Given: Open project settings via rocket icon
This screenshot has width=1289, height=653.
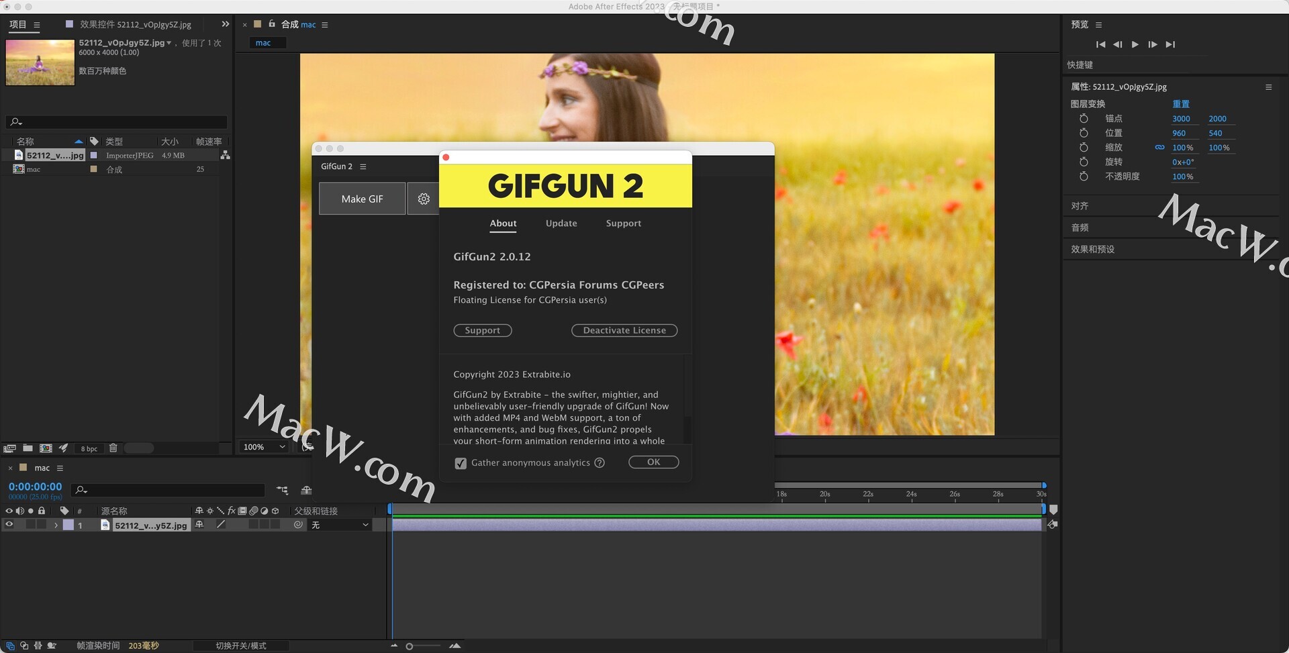Looking at the screenshot, I should [x=64, y=448].
